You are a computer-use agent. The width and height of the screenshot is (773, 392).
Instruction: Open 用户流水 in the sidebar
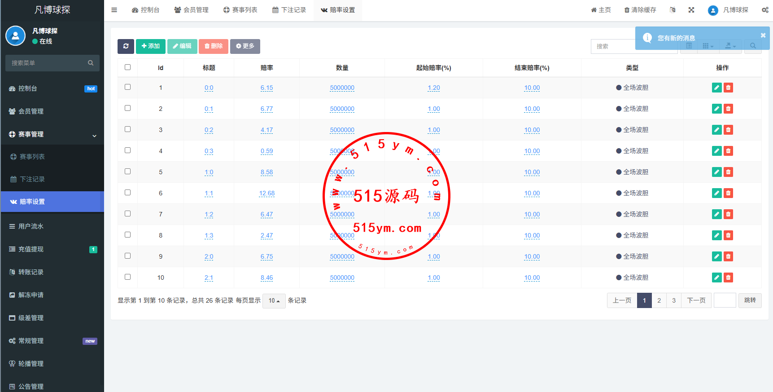[x=31, y=226]
